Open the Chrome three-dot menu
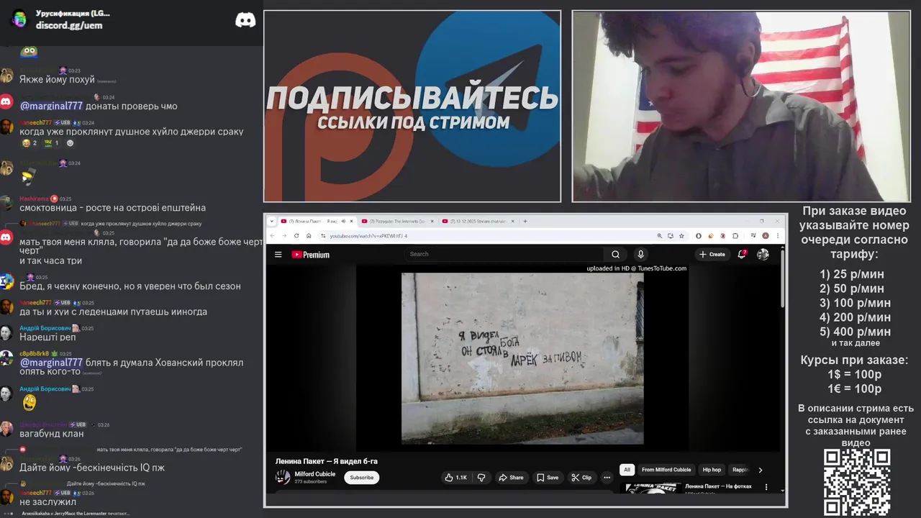This screenshot has width=921, height=518. 777,235
